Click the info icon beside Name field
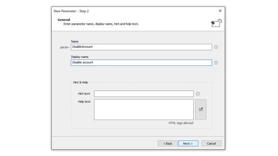 (x=216, y=47)
